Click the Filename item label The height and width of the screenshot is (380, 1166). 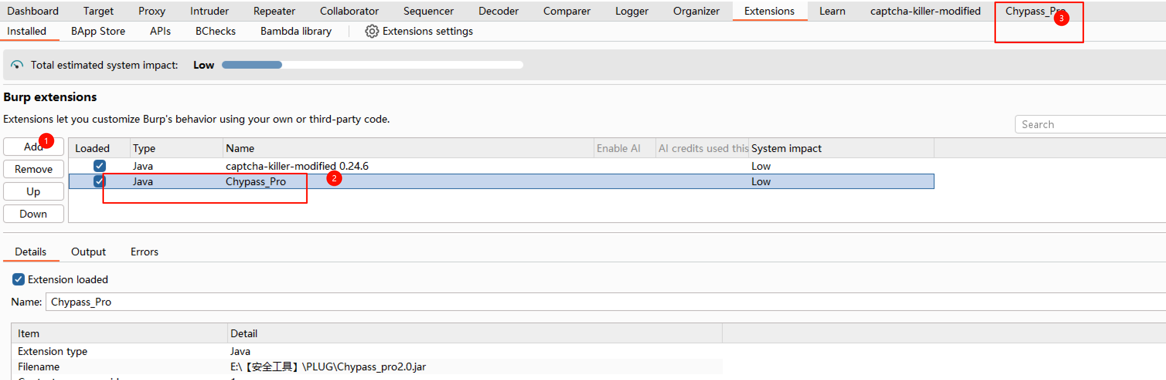[x=39, y=366]
